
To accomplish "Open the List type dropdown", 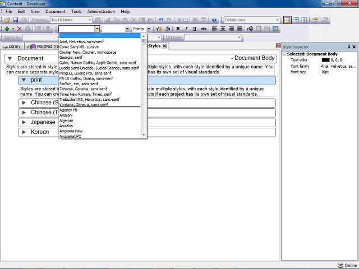I will (x=239, y=38).
